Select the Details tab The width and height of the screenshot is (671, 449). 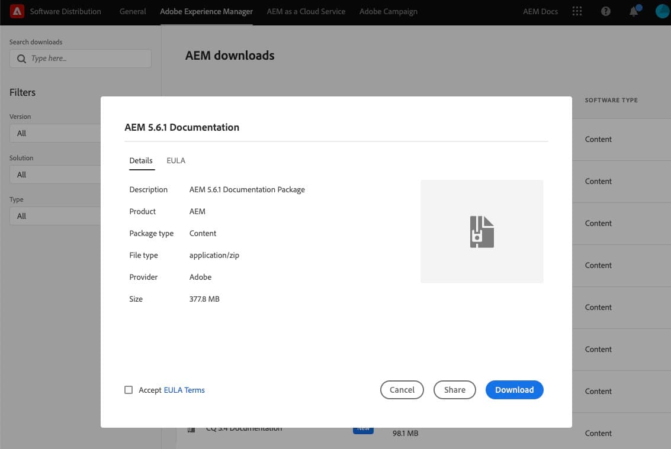141,160
